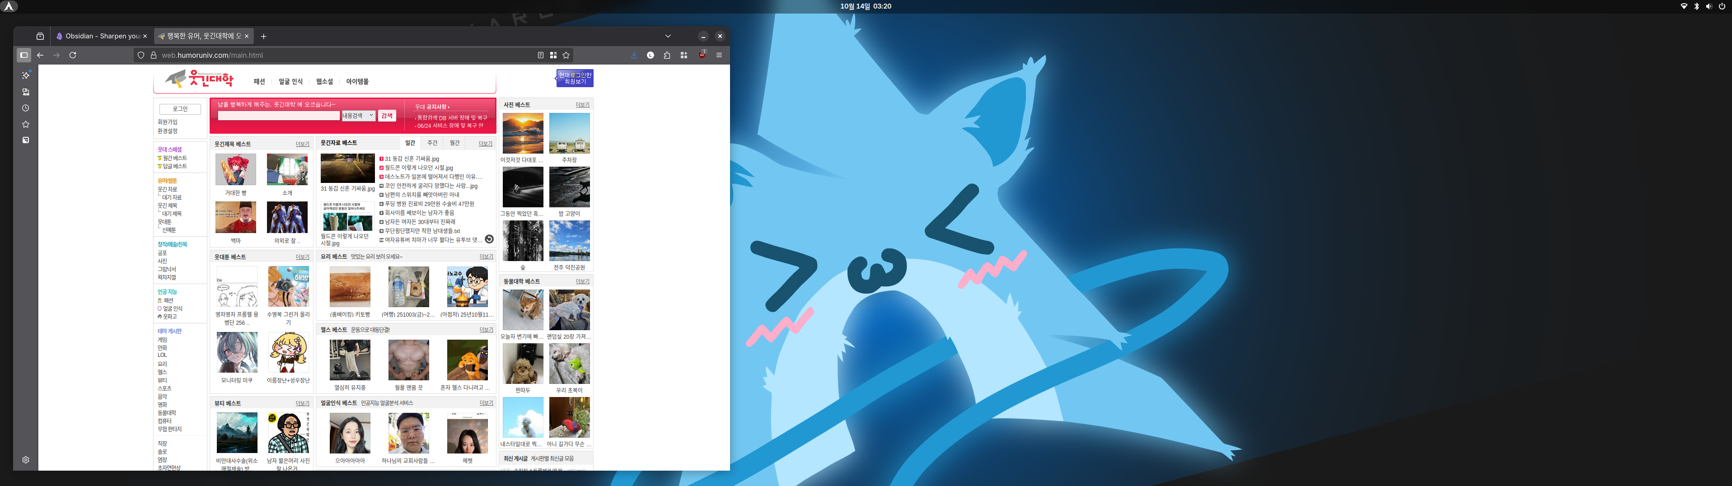Go back to the previous page

pos(40,55)
